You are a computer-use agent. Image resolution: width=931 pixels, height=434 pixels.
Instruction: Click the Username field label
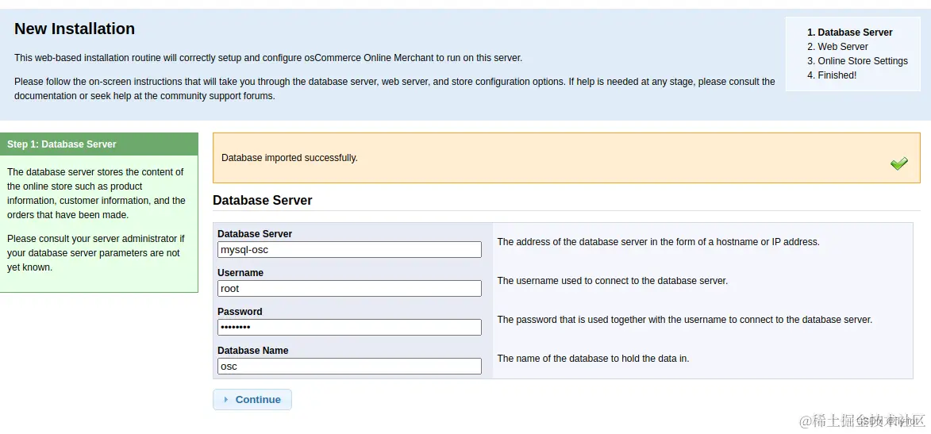tap(240, 272)
